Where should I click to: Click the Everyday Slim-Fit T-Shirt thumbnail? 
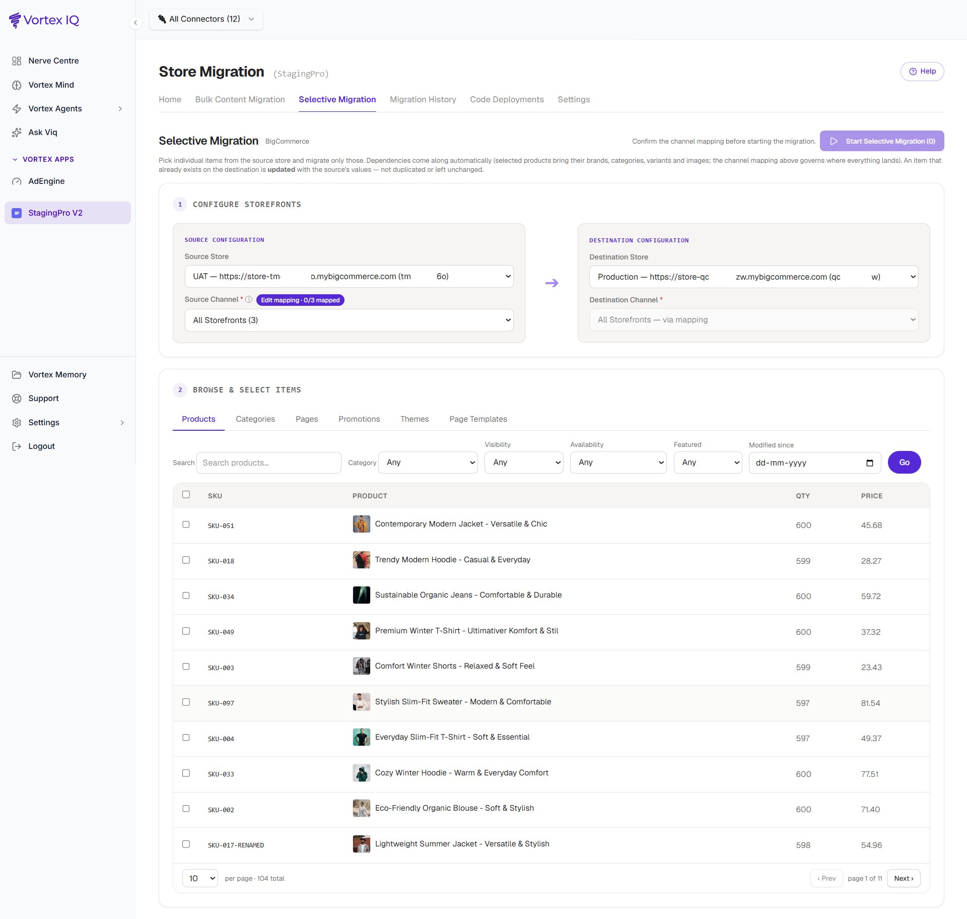point(361,737)
